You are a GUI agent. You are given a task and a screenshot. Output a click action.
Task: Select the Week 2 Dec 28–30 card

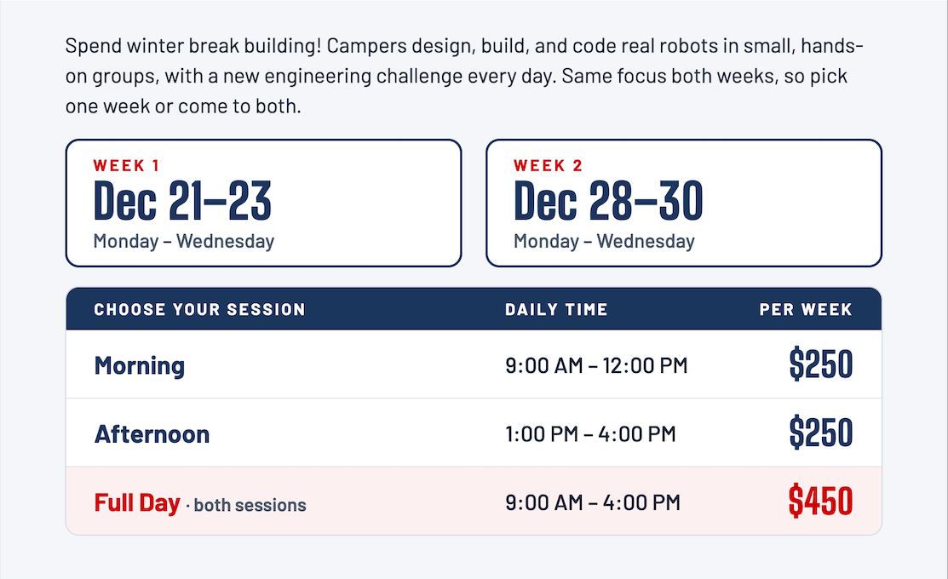pyautogui.click(x=684, y=203)
